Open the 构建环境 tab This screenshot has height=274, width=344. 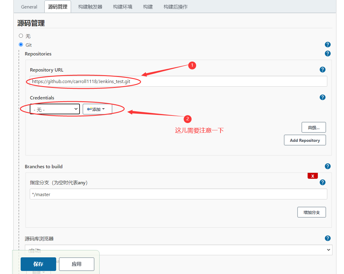click(x=123, y=7)
